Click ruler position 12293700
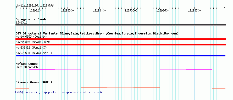The height and width of the screenshot is (100, 233). pos(194,10)
